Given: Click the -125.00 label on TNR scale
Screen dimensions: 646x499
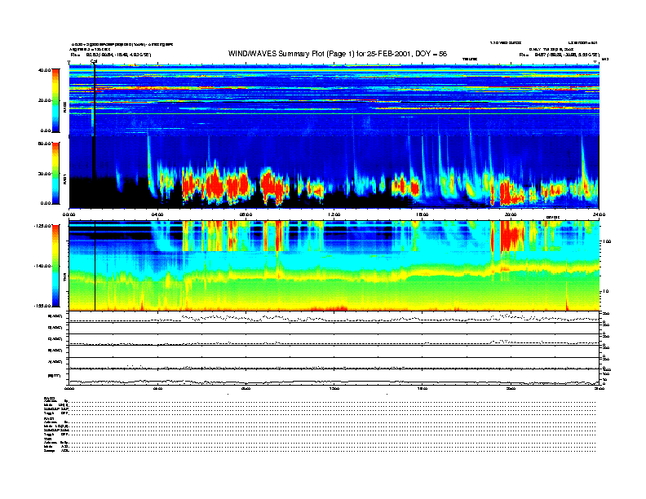Looking at the screenshot, I should tap(43, 226).
